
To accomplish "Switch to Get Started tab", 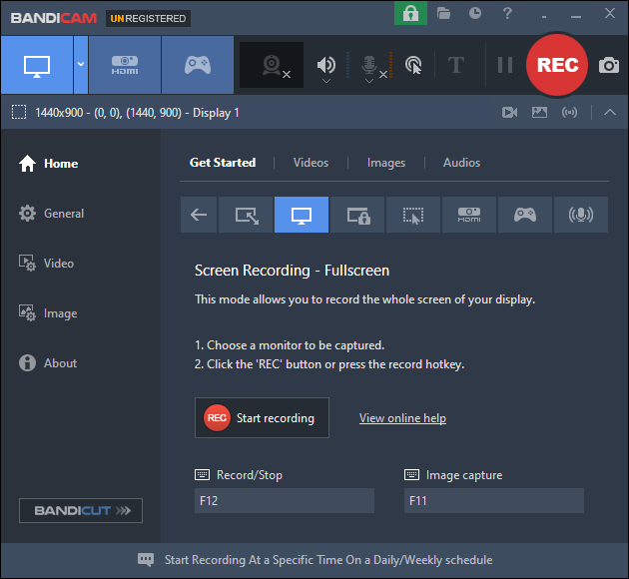I will (x=223, y=163).
